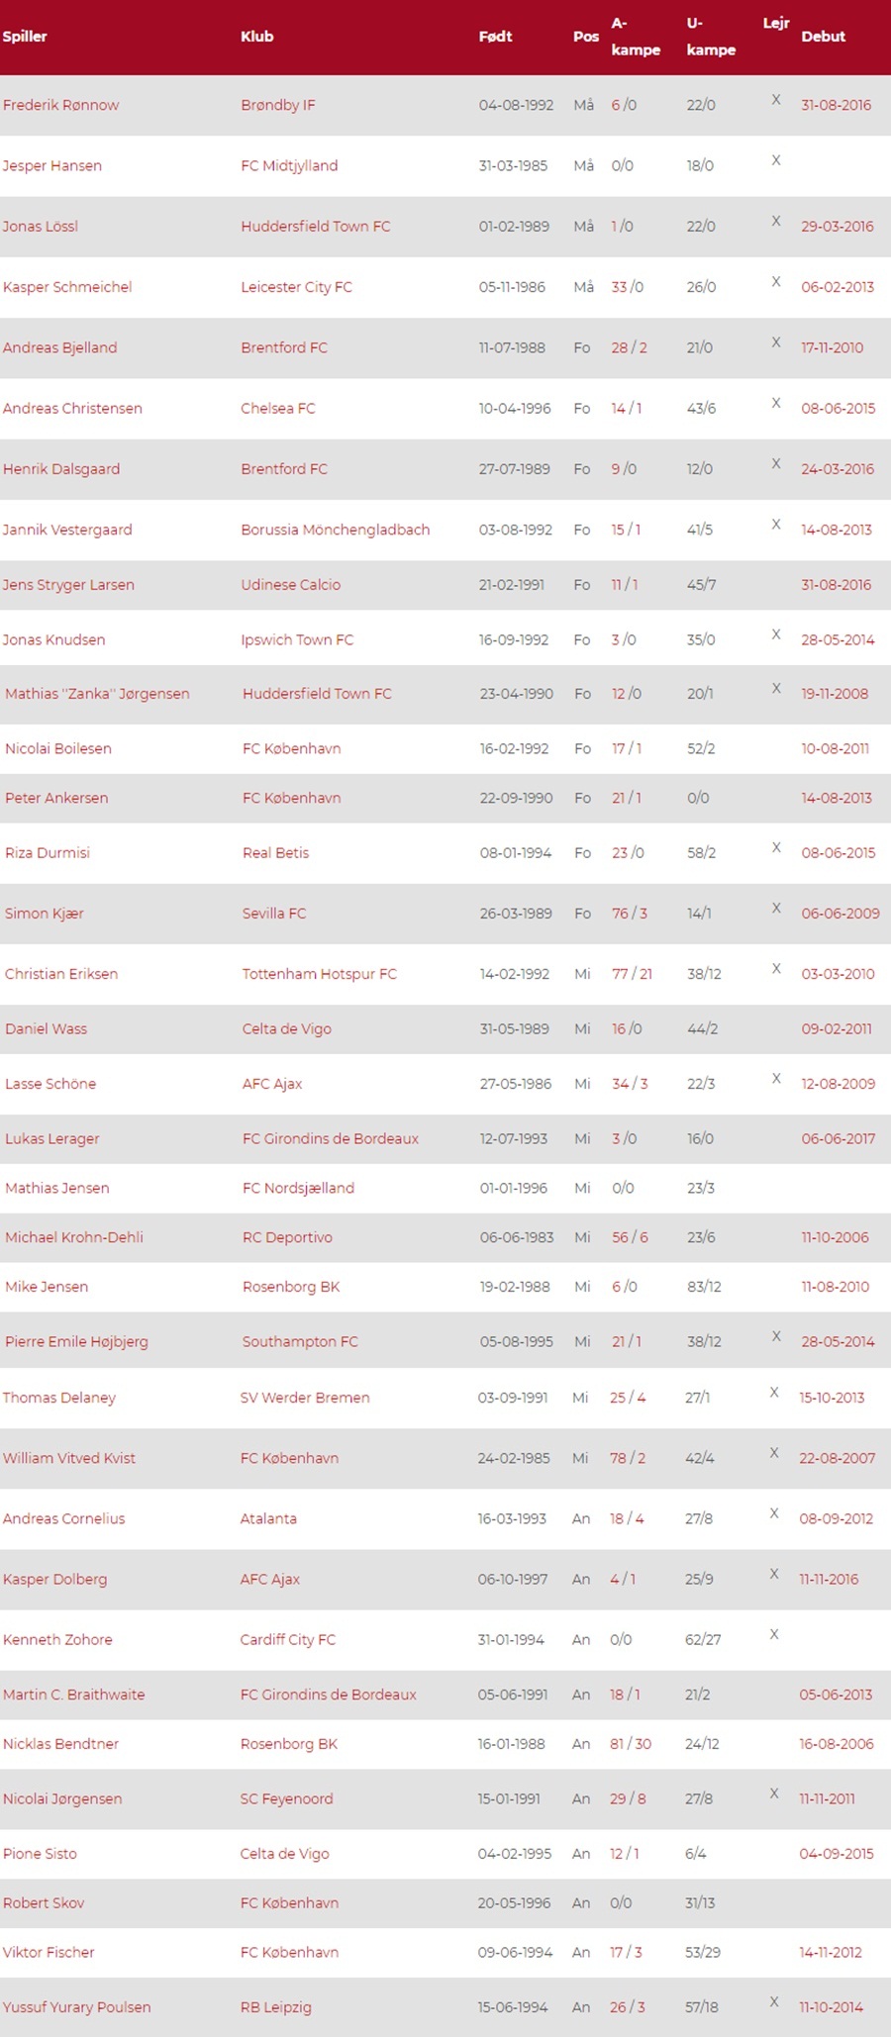Sort by Pos column header
The image size is (891, 2037).
(x=586, y=37)
